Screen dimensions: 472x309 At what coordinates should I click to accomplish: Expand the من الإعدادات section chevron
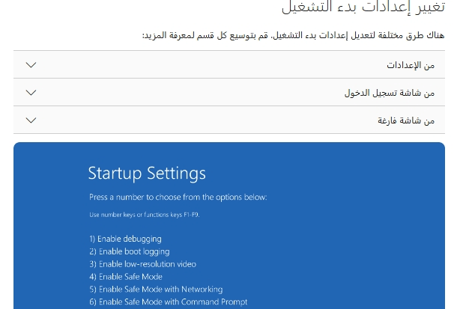point(31,64)
